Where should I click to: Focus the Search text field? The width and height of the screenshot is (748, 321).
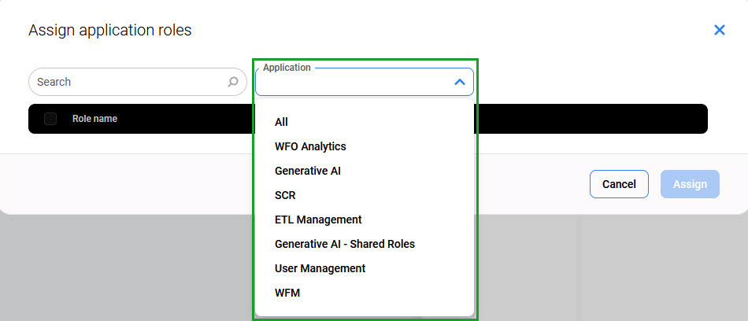click(126, 82)
